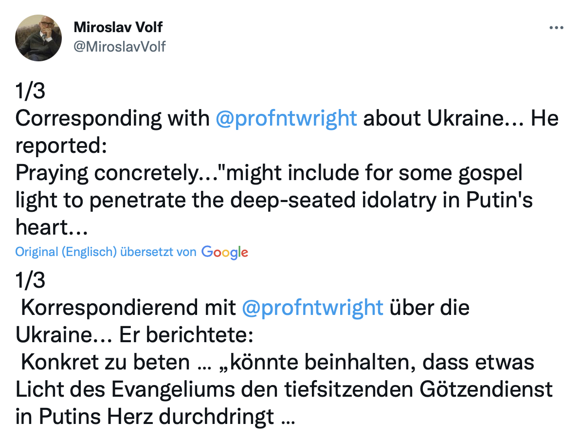Image resolution: width=580 pixels, height=441 pixels.
Task: Open the tweet more options menu
Action: point(556,28)
